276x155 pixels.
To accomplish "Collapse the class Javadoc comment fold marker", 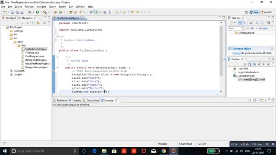I will pyautogui.click(x=57, y=37).
